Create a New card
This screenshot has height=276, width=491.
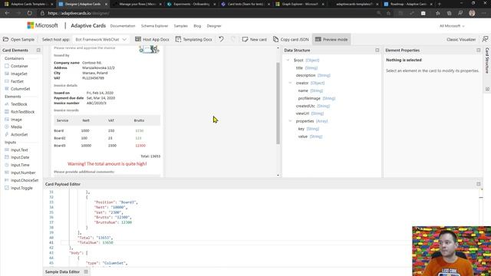pyautogui.click(x=254, y=39)
